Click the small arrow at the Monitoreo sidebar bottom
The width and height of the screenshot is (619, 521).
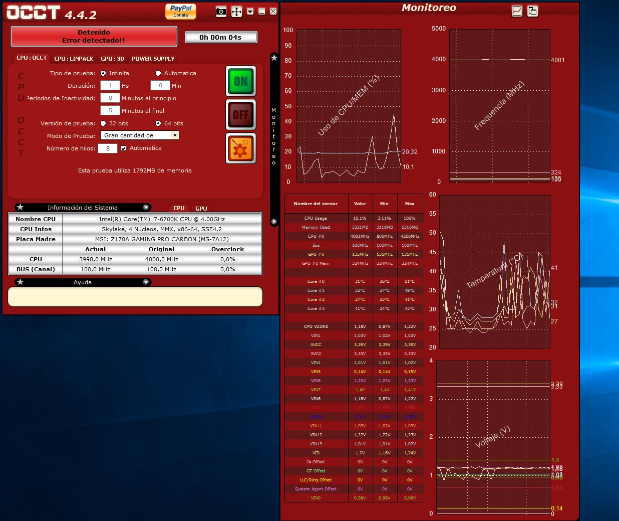coord(274,221)
